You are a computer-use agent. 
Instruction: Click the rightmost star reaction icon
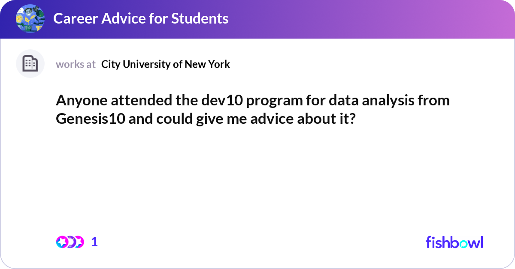pos(78,242)
